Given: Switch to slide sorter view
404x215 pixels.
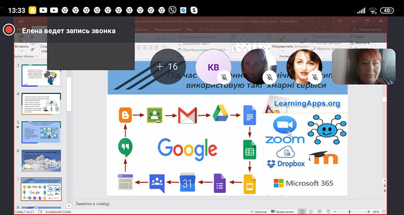Looking at the screenshot, I should point(311,212).
